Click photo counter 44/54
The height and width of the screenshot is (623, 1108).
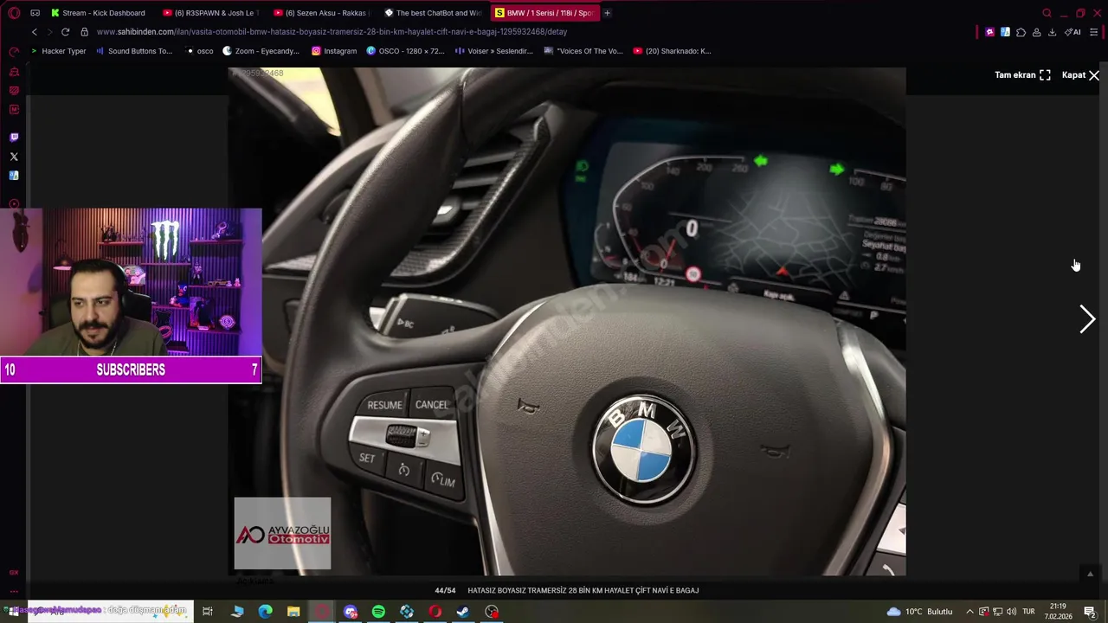point(445,591)
